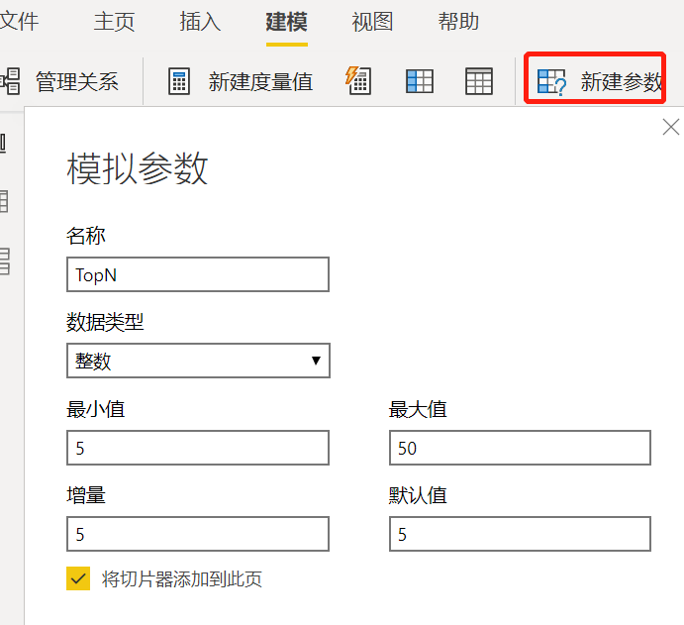The image size is (684, 625).
Task: Click the 最大值 input field
Action: coord(520,448)
